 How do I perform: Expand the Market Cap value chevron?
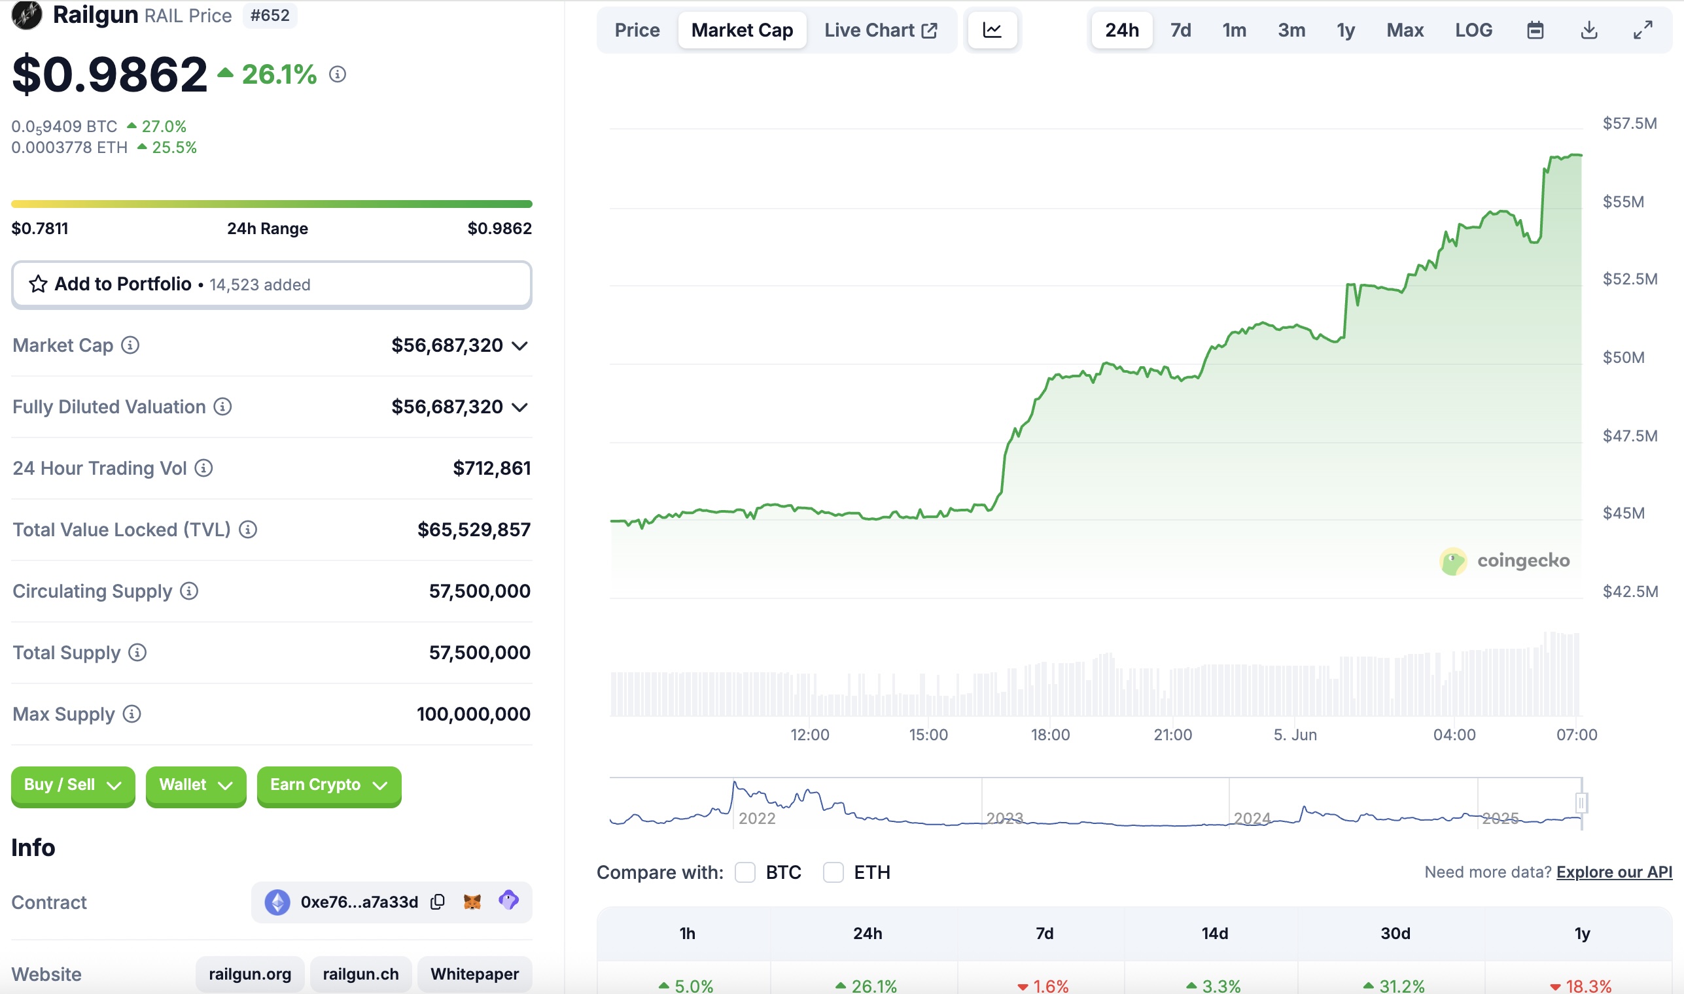pos(520,346)
